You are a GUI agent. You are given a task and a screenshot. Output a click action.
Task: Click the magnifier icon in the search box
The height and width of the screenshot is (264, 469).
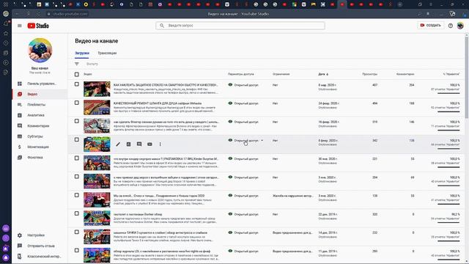coord(162,26)
